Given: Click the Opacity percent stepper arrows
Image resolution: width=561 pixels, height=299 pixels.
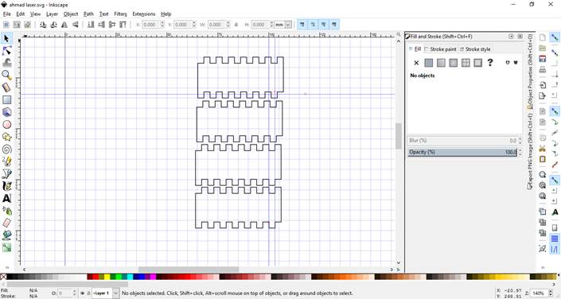Looking at the screenshot, I should [x=520, y=152].
